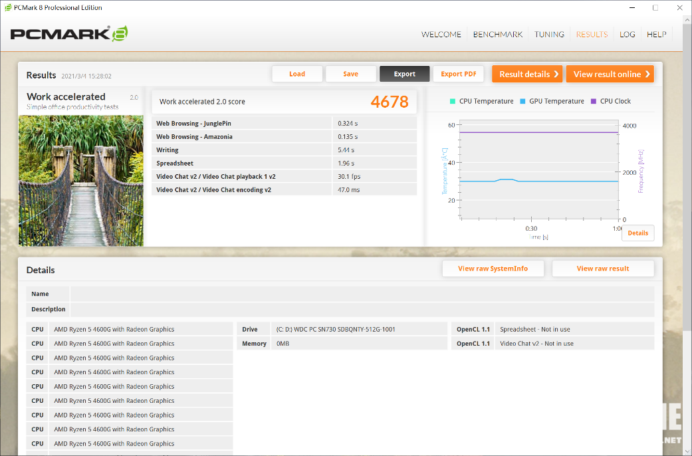Image resolution: width=692 pixels, height=456 pixels.
Task: Select the Spreadsheet test row
Action: click(x=285, y=163)
